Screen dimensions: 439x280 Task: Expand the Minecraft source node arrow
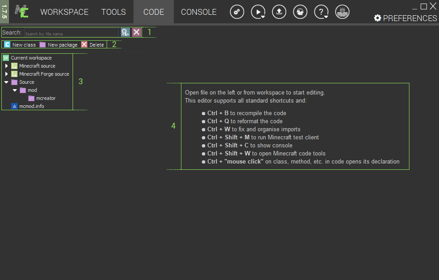6,66
